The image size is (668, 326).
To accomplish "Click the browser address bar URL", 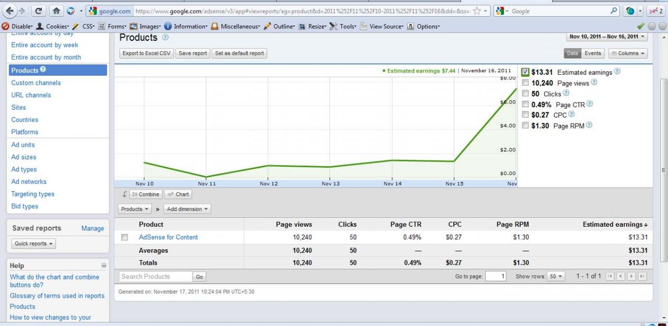I will 303,11.
